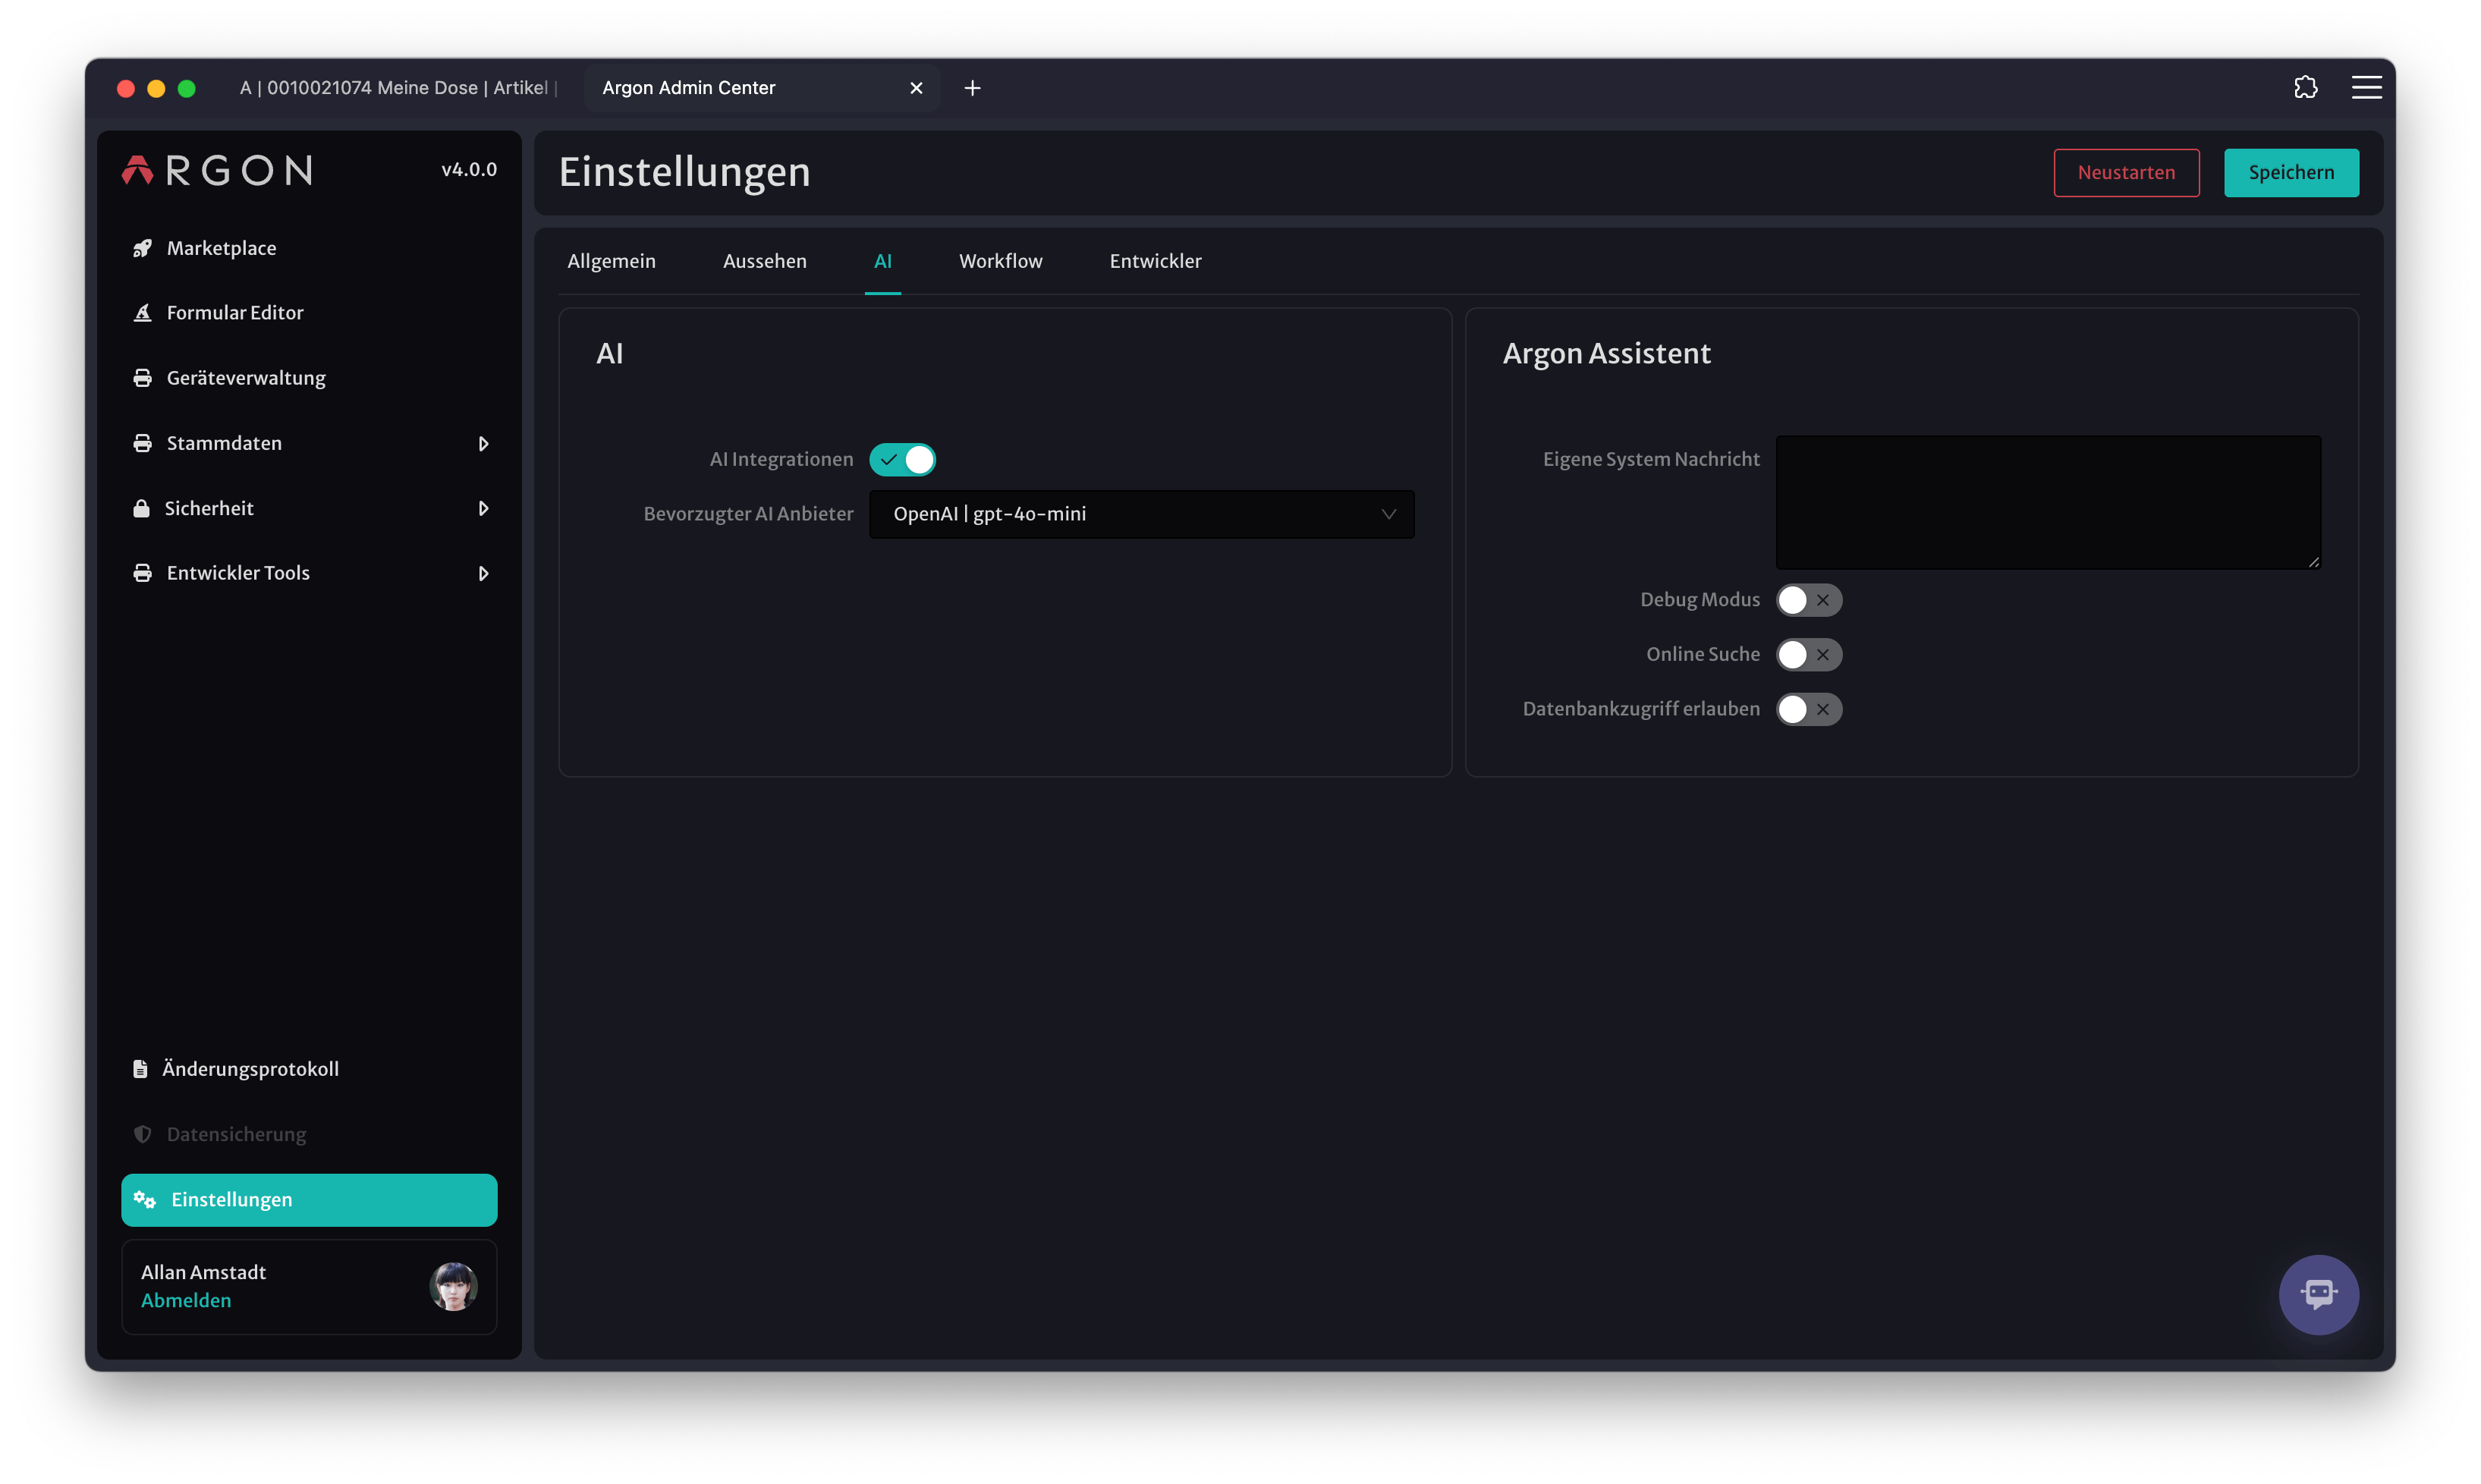The height and width of the screenshot is (1484, 2481).
Task: Open the Entwickler tab
Action: coord(1155,261)
